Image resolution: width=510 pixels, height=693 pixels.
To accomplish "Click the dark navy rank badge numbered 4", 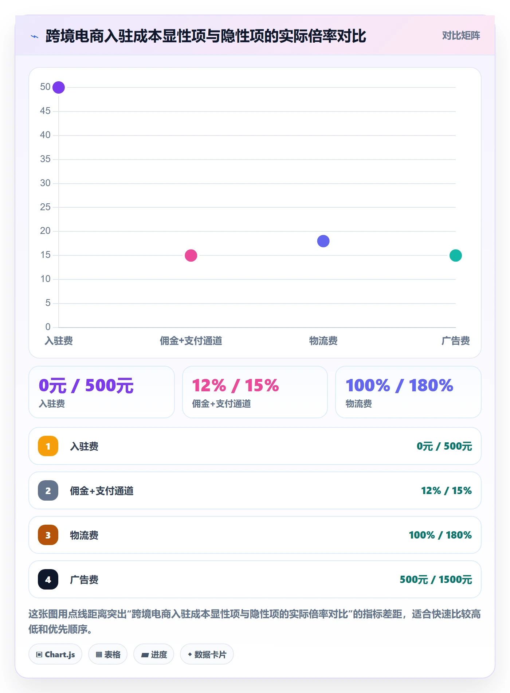I will pyautogui.click(x=48, y=579).
